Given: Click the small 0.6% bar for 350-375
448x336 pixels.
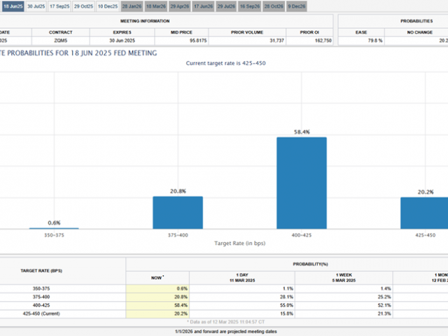Looking at the screenshot, I should pyautogui.click(x=54, y=228).
